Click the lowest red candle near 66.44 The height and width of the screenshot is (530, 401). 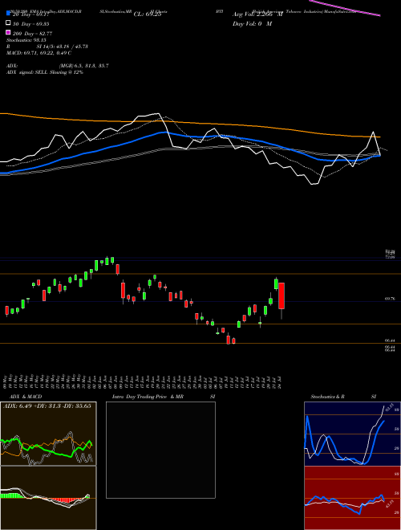[229, 340]
